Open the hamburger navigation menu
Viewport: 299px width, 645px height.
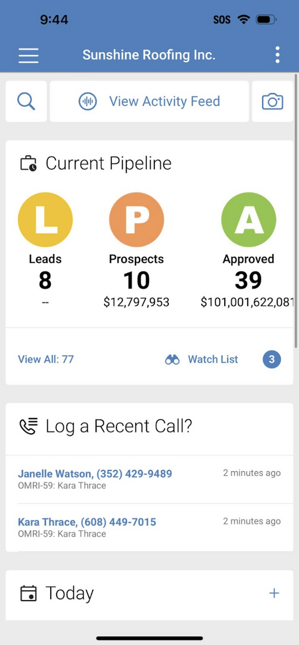(28, 55)
